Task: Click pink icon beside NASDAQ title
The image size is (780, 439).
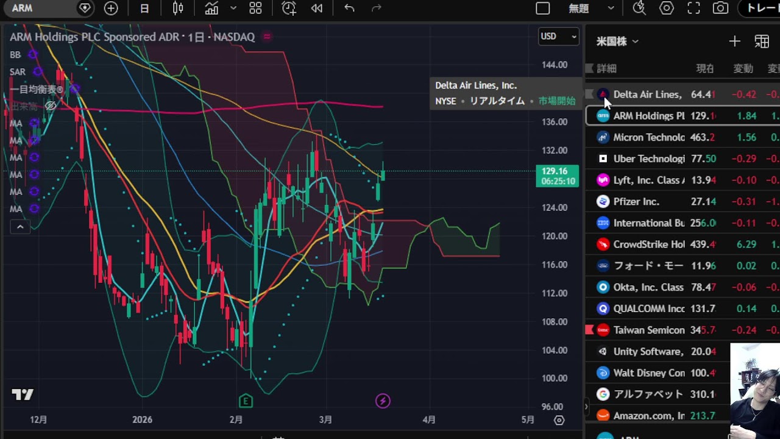Action: (x=266, y=37)
